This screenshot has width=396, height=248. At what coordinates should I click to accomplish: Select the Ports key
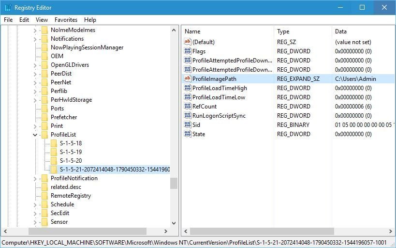[57, 108]
